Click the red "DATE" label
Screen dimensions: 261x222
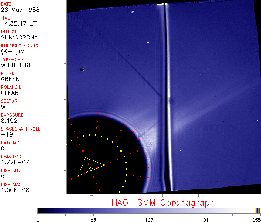click(x=6, y=4)
